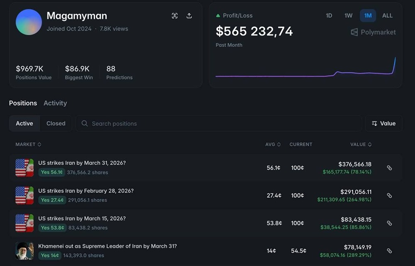The width and height of the screenshot is (415, 266).
Task: Click the magnifier icon in the search bar
Action: pos(84,123)
